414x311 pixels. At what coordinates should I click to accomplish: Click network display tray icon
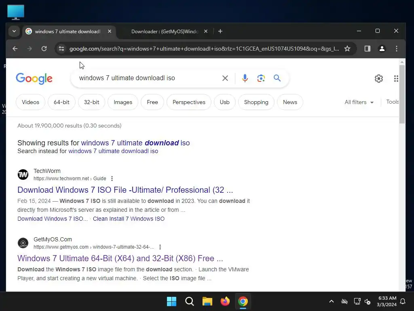357,301
